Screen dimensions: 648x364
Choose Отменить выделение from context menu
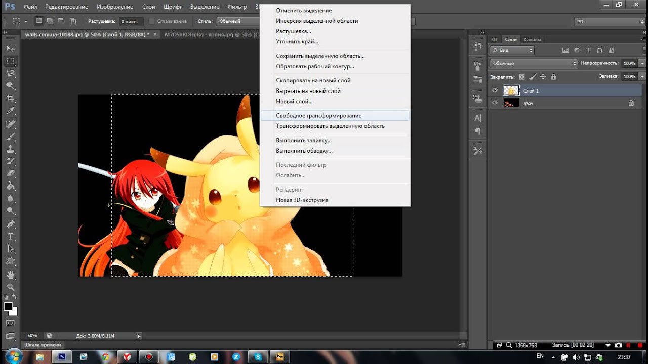click(335, 11)
